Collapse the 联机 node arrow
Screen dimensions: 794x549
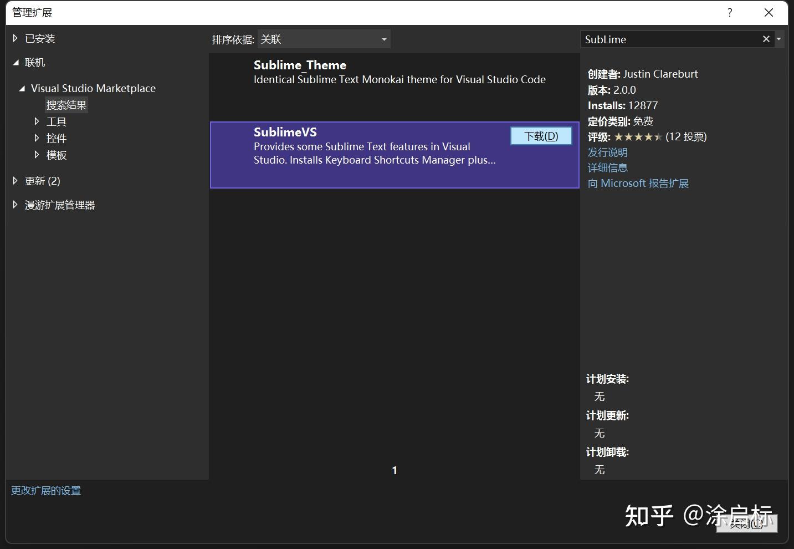(16, 63)
